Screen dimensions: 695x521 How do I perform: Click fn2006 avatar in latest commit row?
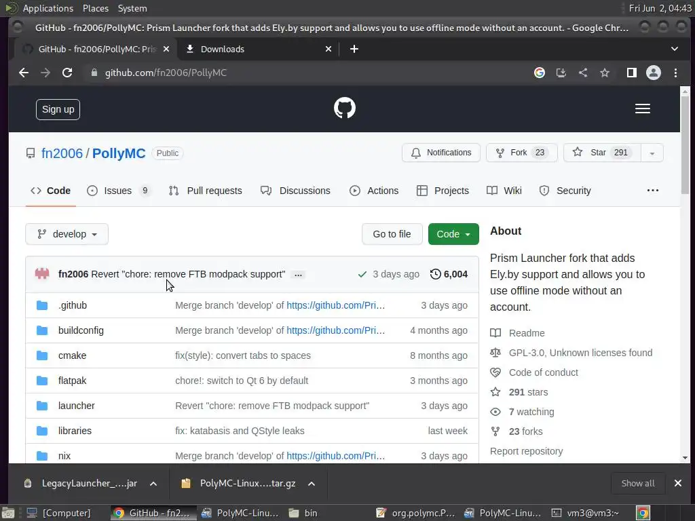pos(42,274)
